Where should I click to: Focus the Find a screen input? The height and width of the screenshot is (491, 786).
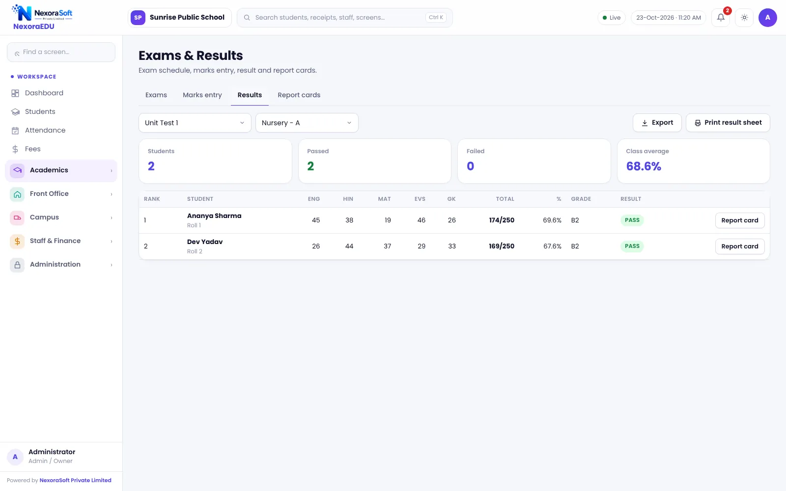(61, 52)
